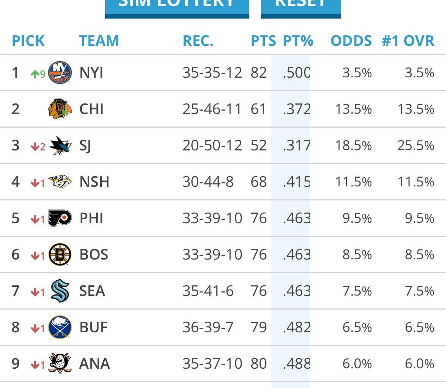446x388 pixels.
Task: Sort by the #1 OVR column header
Action: 408,41
